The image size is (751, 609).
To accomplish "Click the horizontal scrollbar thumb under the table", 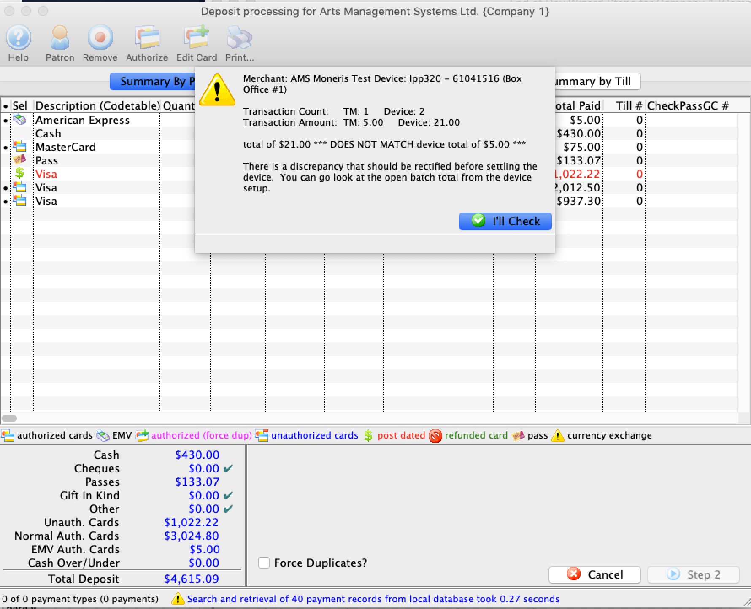I will [x=9, y=418].
